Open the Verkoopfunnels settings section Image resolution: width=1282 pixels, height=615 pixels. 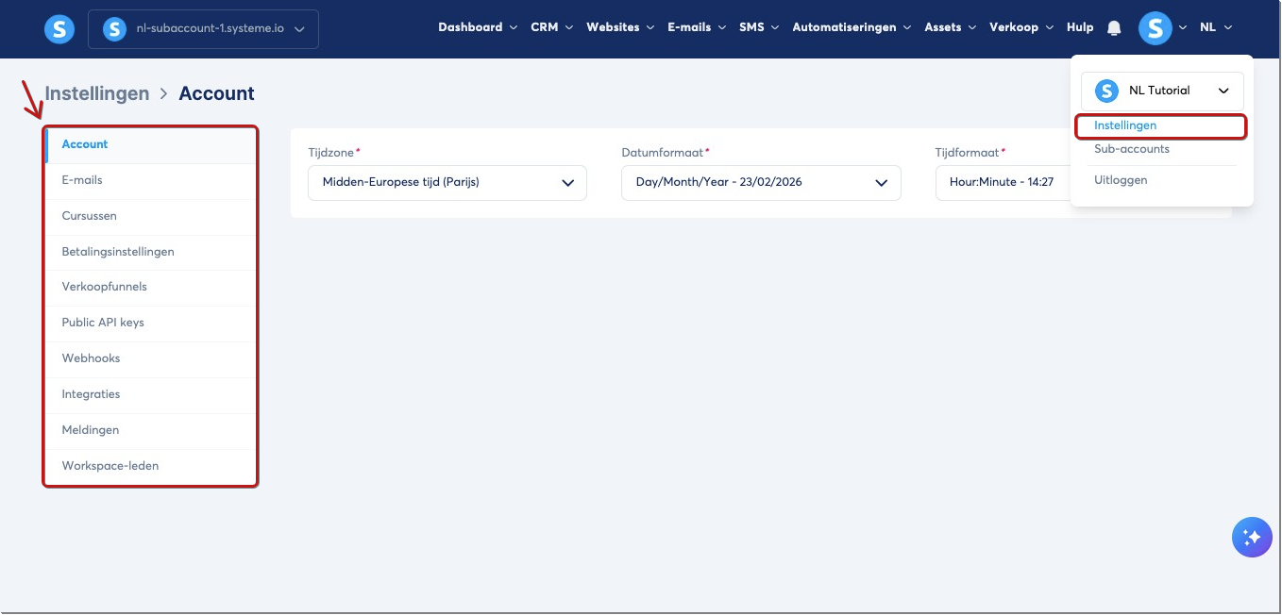point(150,287)
